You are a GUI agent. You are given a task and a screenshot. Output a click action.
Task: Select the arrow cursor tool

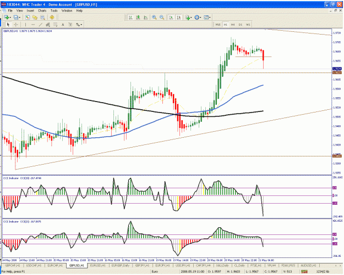pyautogui.click(x=8, y=25)
